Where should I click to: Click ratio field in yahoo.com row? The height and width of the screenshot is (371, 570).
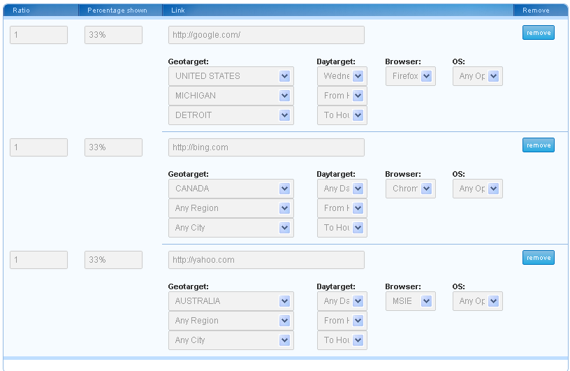tap(38, 260)
